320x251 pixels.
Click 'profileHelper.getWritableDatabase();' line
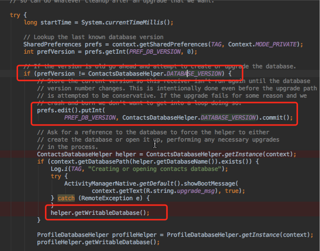(x=99, y=242)
